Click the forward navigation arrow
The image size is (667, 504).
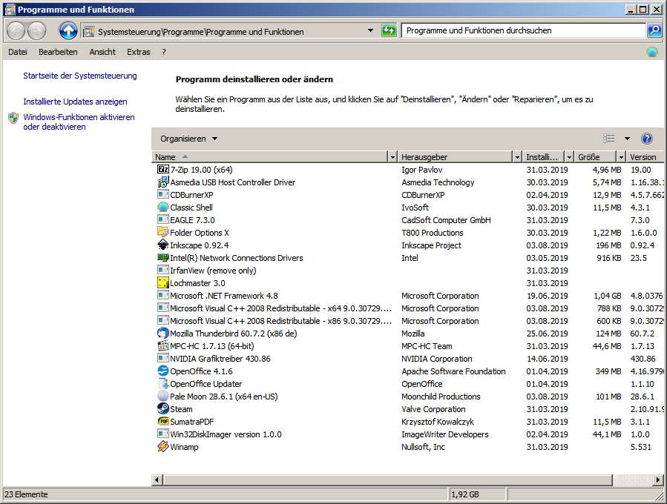tap(36, 30)
